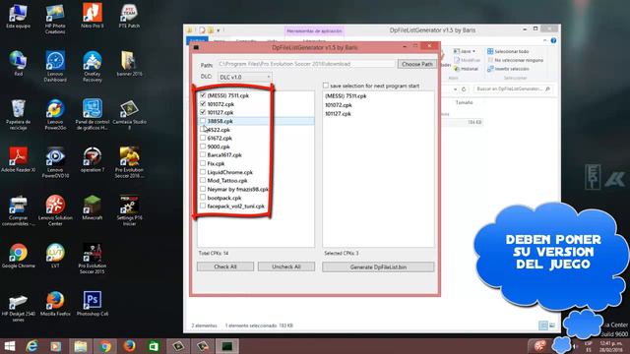Switch to the Herramientas de aplicación tab
Viewport: 630px width, 354px height.
[314, 30]
